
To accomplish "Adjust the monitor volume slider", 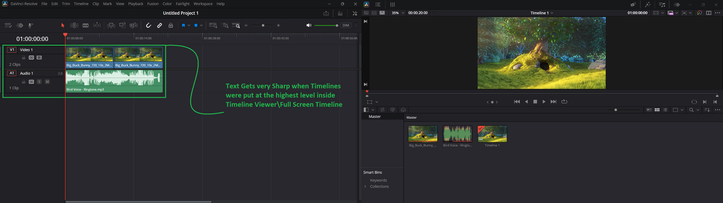I will coord(326,25).
